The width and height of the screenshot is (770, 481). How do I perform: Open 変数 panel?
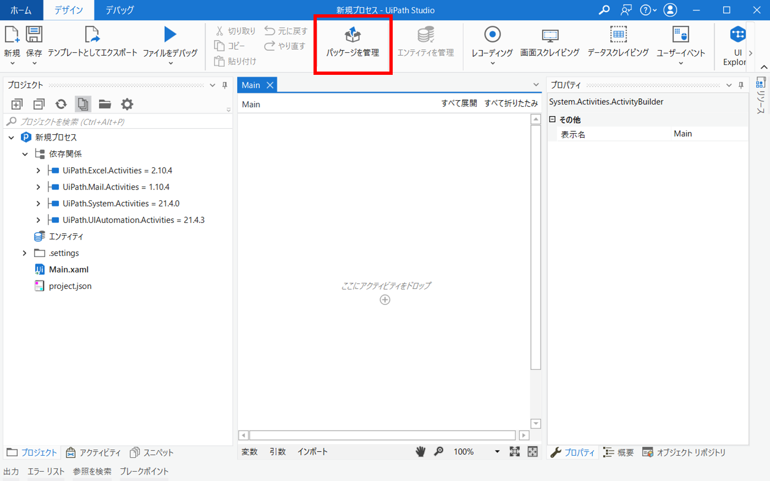[249, 451]
